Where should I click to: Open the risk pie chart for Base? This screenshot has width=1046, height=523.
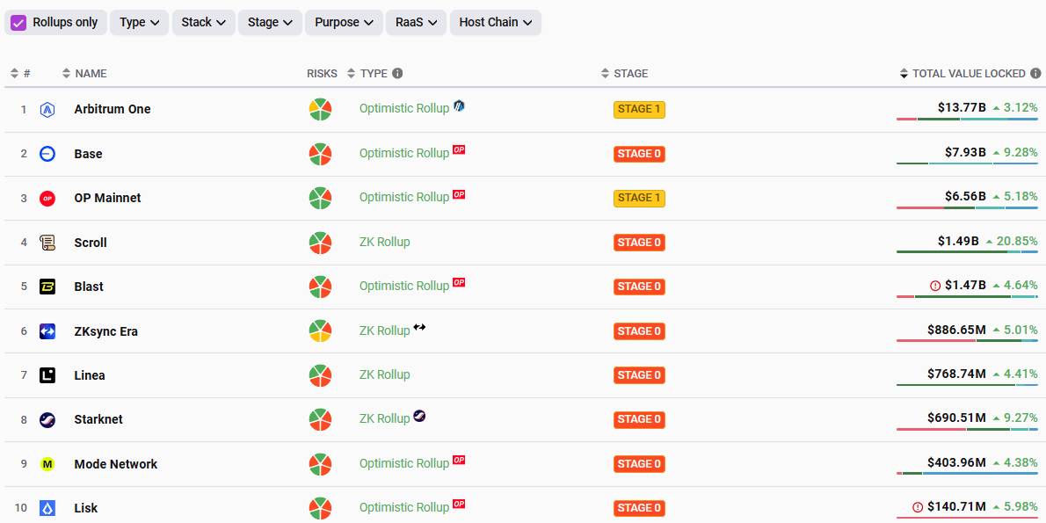(320, 154)
